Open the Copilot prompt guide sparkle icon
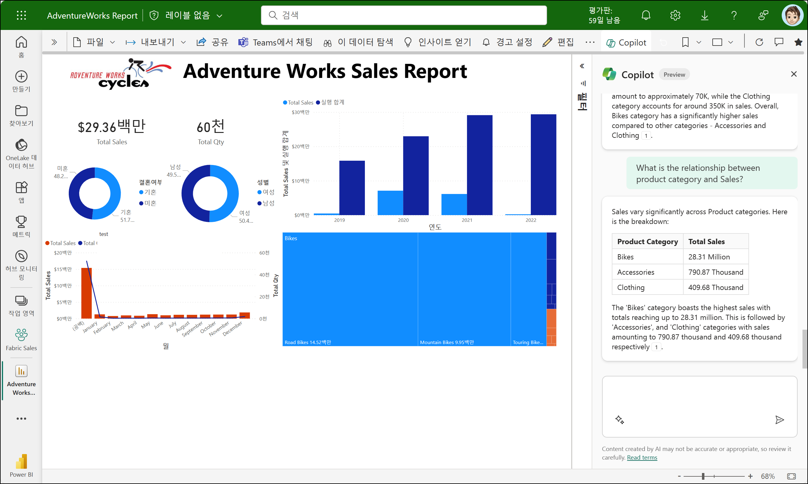The width and height of the screenshot is (808, 484). 619,420
